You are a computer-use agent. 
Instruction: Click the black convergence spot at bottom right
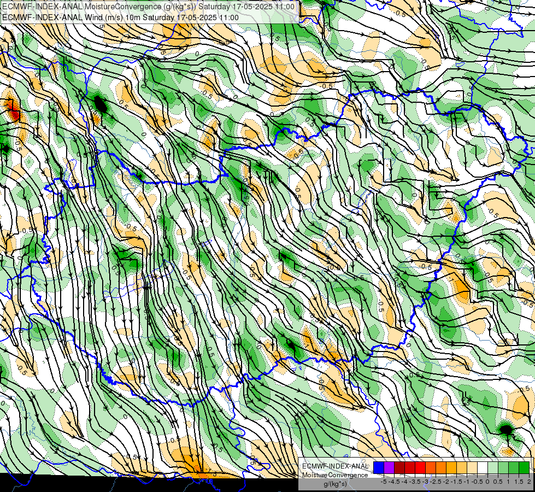coord(506,430)
